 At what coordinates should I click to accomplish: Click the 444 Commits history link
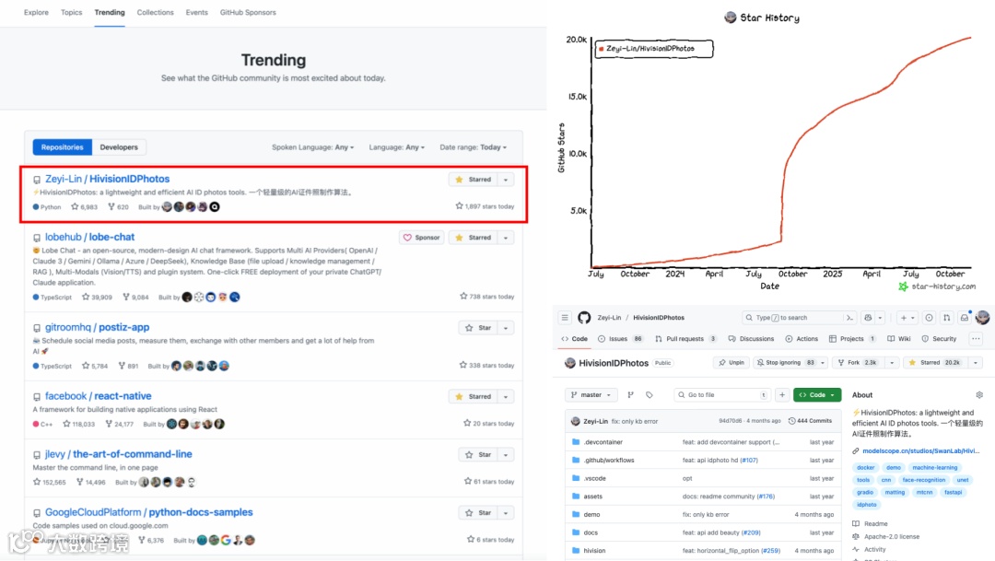[x=810, y=421]
